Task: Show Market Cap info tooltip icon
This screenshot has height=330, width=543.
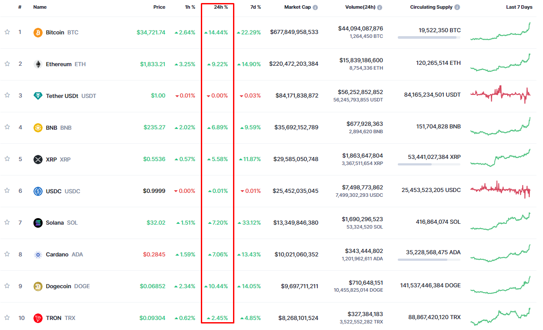Action: click(x=315, y=7)
